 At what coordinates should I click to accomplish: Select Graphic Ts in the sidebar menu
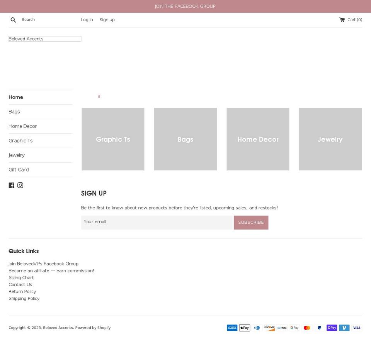tap(20, 141)
